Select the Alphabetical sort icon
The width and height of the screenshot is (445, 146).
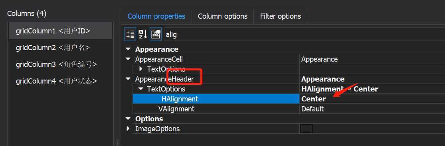tap(143, 34)
